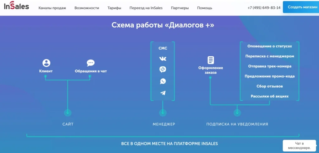Click the Обращения в чат label text
The width and height of the screenshot is (319, 153).
point(91,71)
